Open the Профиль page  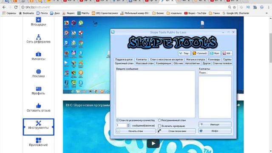click(x=38, y=91)
